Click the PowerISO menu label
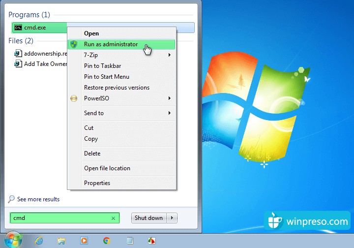This screenshot has height=248, width=354. pos(96,98)
